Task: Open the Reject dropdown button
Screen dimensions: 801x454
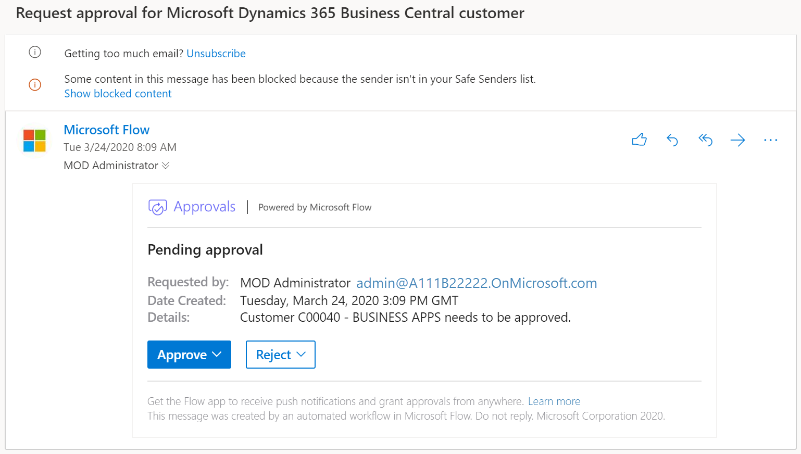Action: pos(280,355)
